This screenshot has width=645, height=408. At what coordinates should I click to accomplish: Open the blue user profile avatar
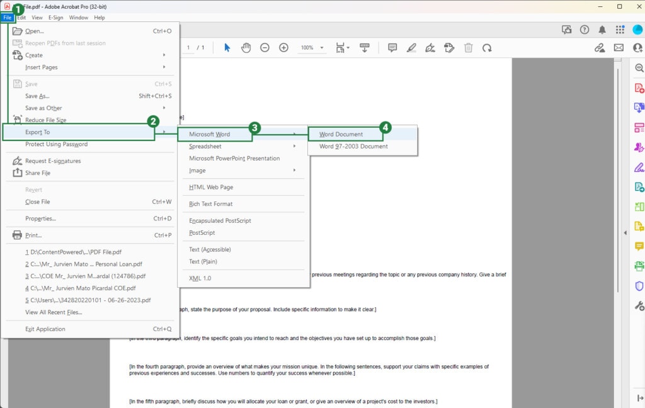click(637, 30)
